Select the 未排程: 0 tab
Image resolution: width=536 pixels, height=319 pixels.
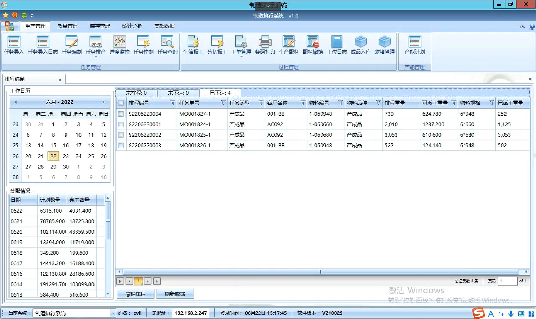136,93
